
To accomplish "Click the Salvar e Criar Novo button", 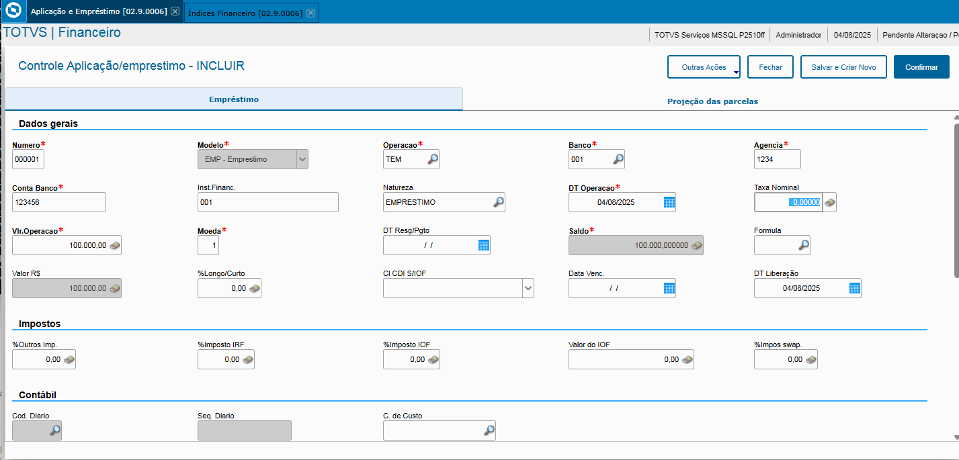I will 843,67.
